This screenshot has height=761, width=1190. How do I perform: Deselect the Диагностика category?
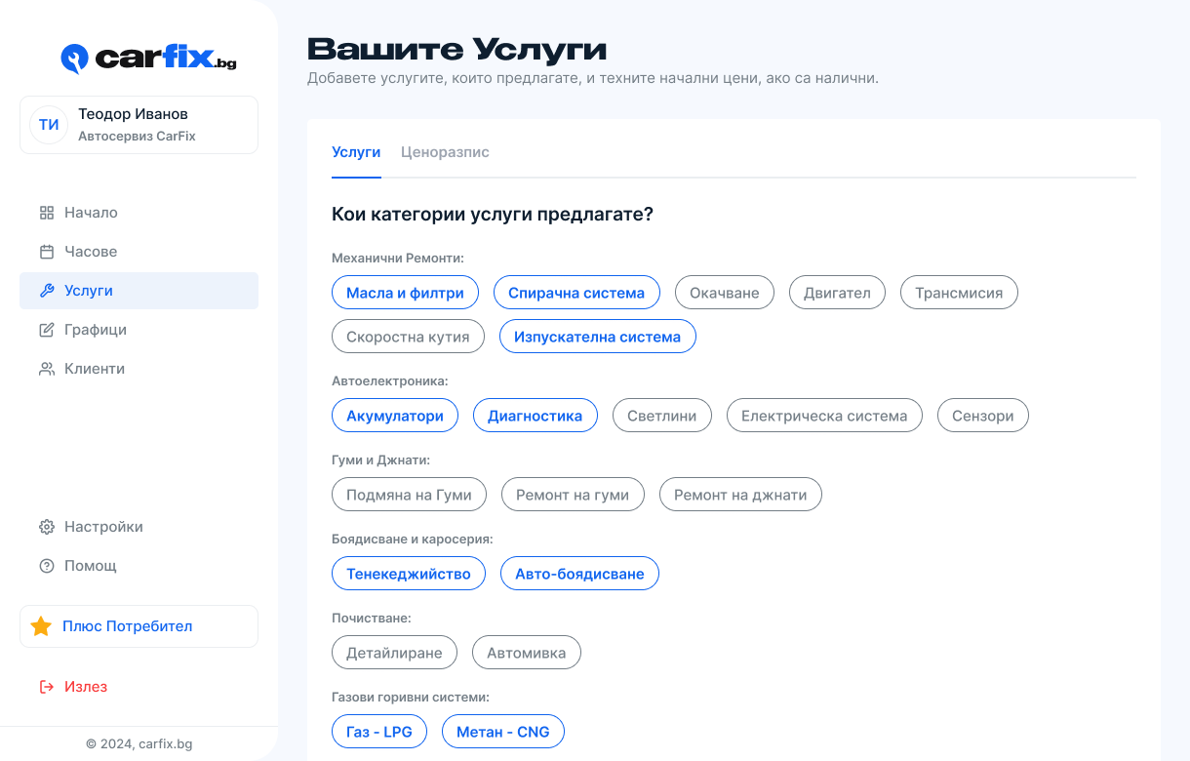535,416
